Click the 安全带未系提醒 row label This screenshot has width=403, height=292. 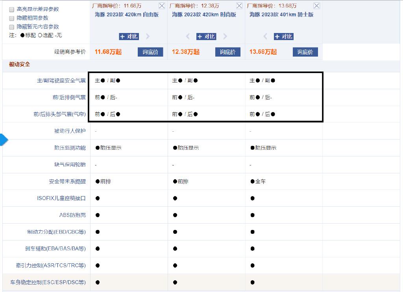pos(67,182)
